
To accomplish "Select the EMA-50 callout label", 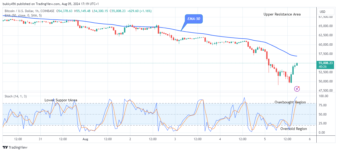I will click(194, 19).
